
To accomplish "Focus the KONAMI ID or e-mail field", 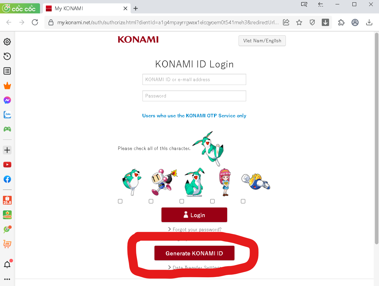I will (x=194, y=79).
